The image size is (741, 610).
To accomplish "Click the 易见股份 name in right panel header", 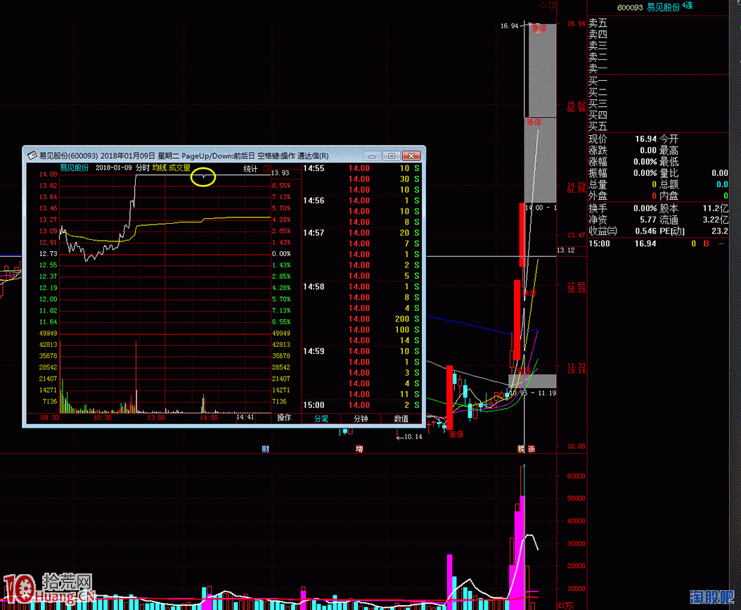I will click(663, 8).
